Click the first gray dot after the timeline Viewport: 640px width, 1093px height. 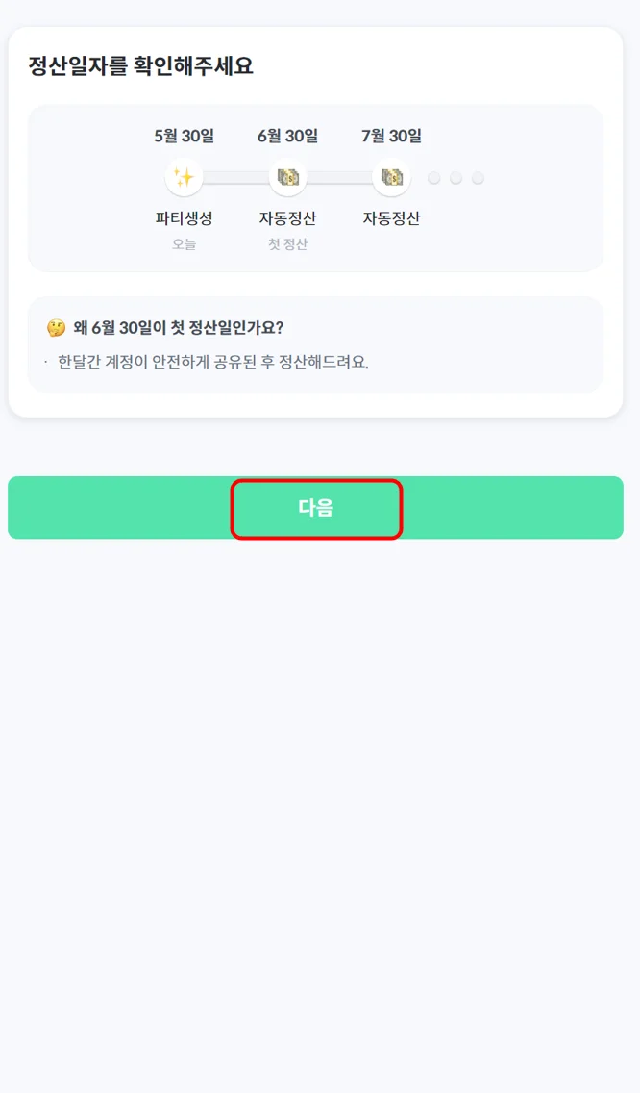[x=434, y=178]
